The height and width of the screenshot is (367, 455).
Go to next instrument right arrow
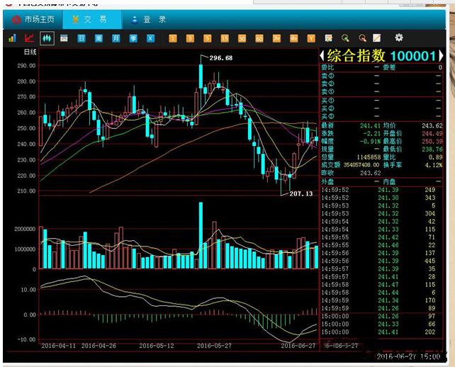pyautogui.click(x=441, y=55)
